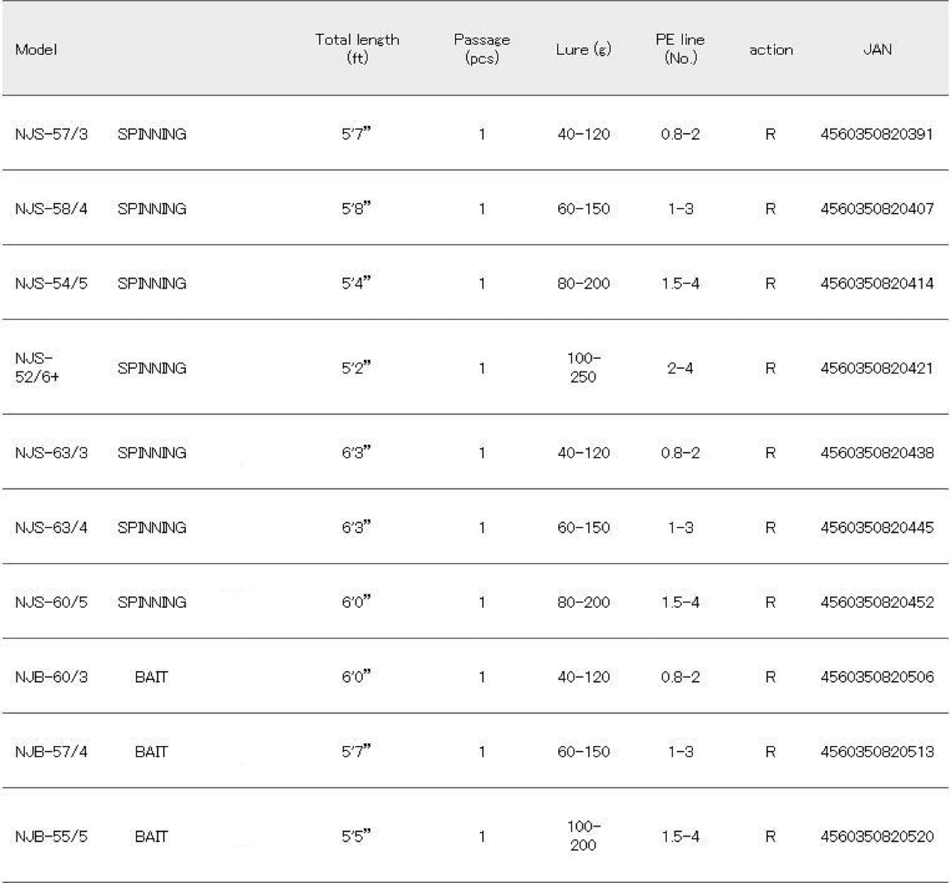Click the Lure (g) column header

[x=583, y=49]
